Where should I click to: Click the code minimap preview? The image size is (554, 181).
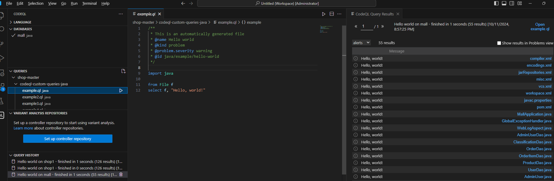click(326, 29)
